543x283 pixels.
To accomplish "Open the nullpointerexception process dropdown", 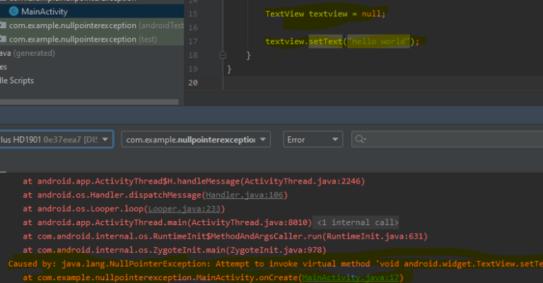I will tap(196, 140).
